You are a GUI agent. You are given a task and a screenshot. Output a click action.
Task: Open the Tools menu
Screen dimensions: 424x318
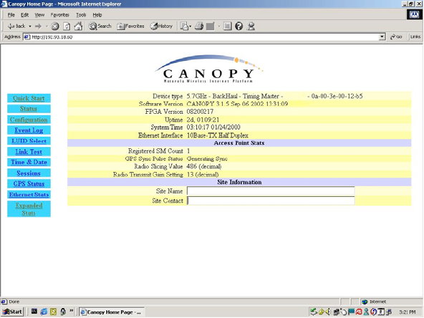click(81, 15)
